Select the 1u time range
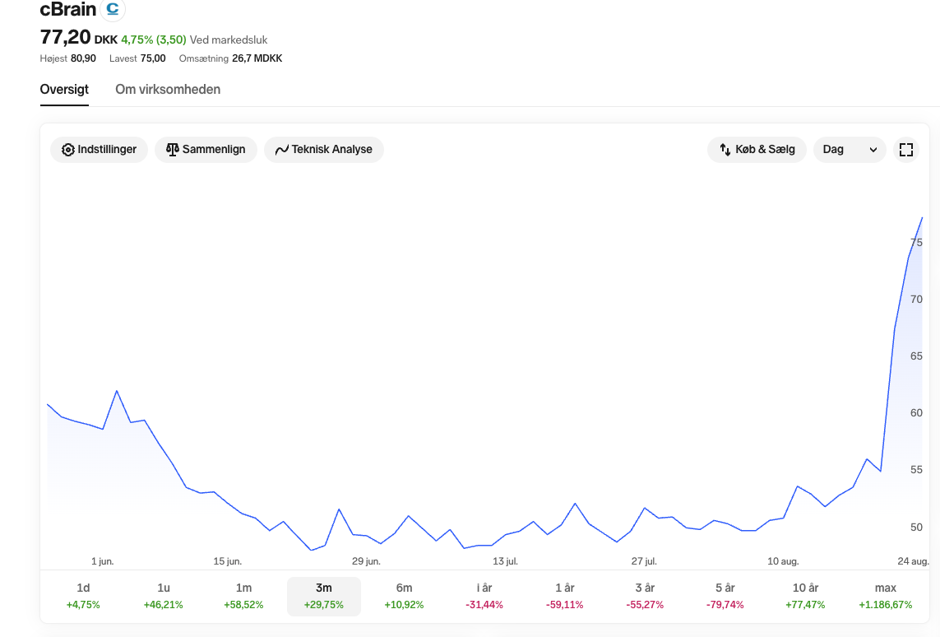Image resolution: width=940 pixels, height=637 pixels. pyautogui.click(x=164, y=596)
